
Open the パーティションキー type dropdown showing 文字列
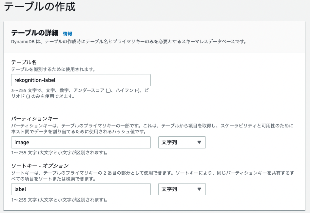tap(182, 143)
